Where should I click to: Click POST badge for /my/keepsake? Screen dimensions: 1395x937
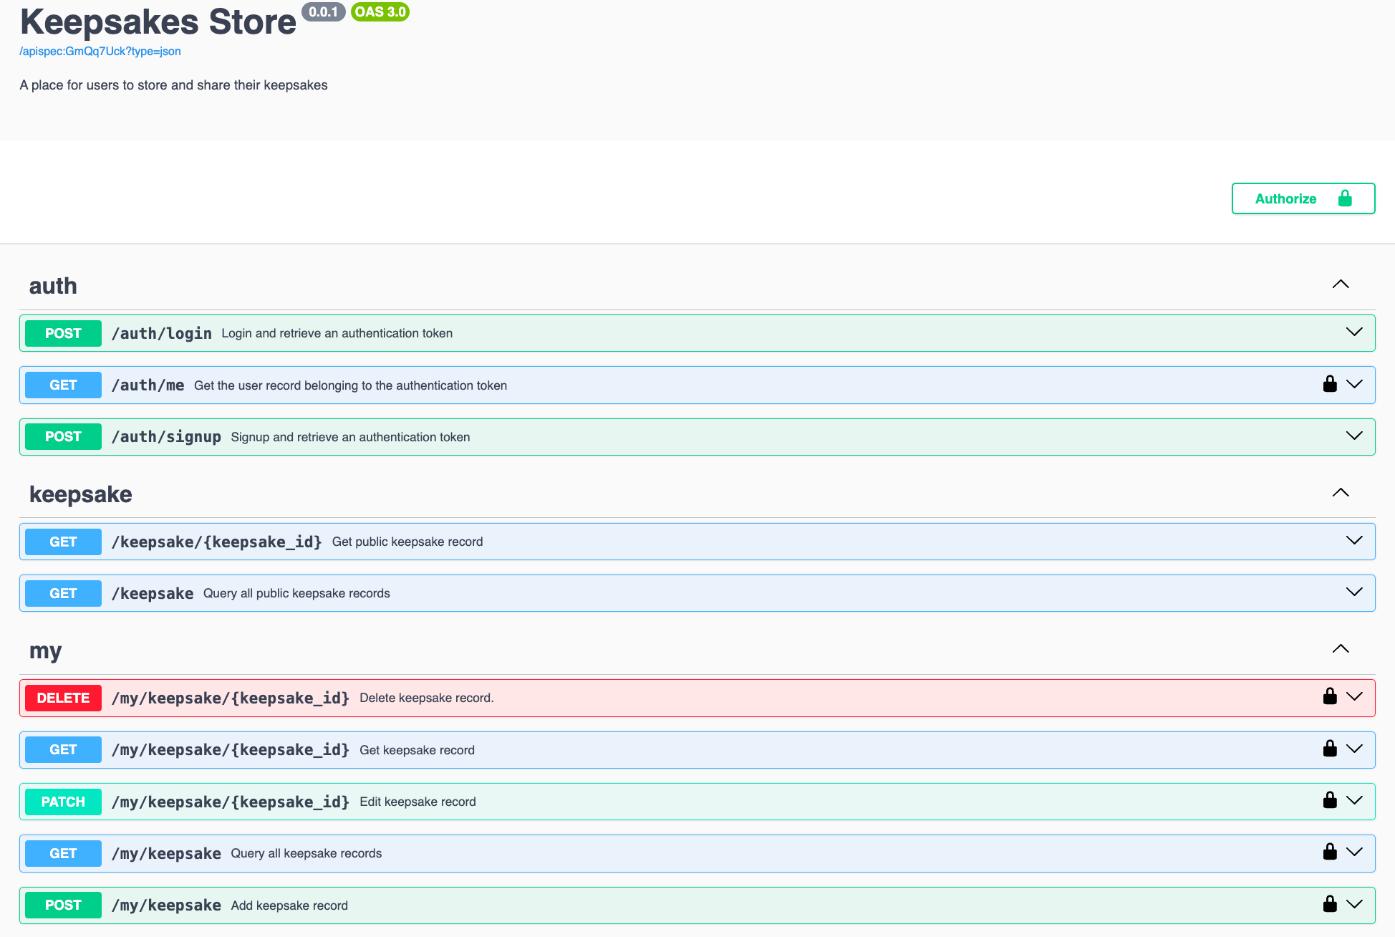[63, 905]
